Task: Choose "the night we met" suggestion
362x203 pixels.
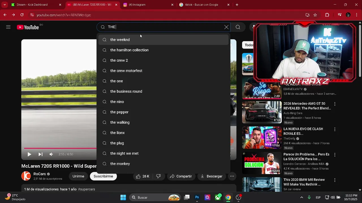Action: click(x=163, y=153)
